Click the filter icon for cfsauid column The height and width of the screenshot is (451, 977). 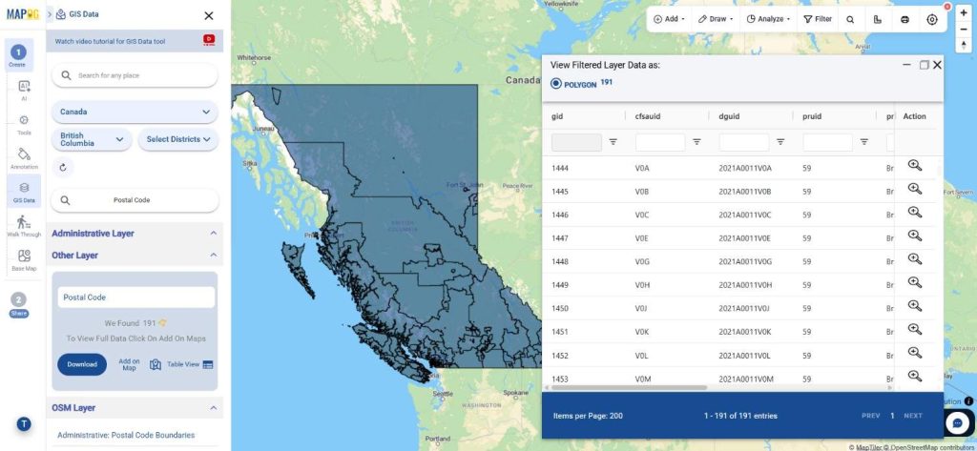tap(696, 142)
